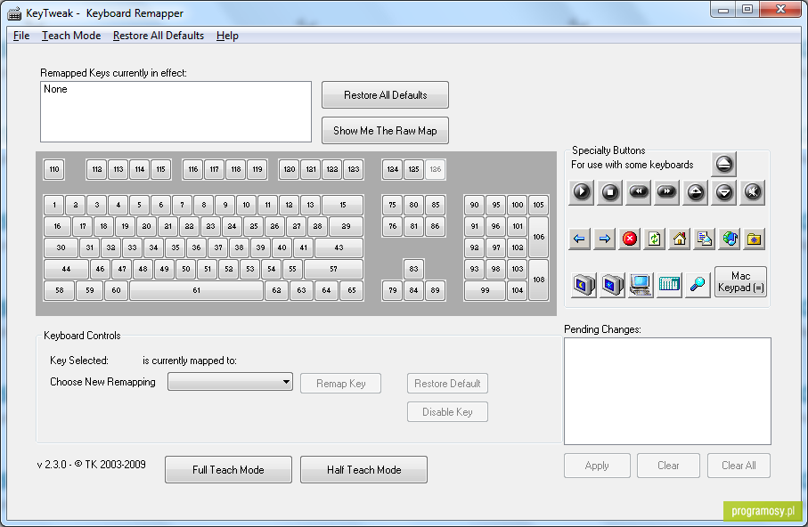This screenshot has width=808, height=527.
Task: Open the File menu
Action: 21,36
